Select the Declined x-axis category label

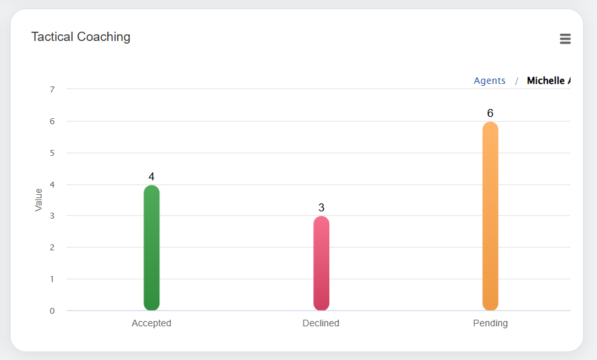pyautogui.click(x=321, y=324)
